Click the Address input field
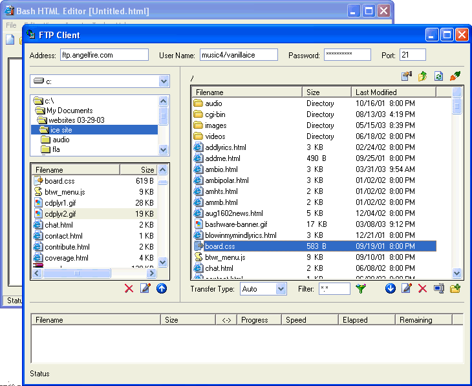This screenshot has width=472, height=386. pos(104,55)
